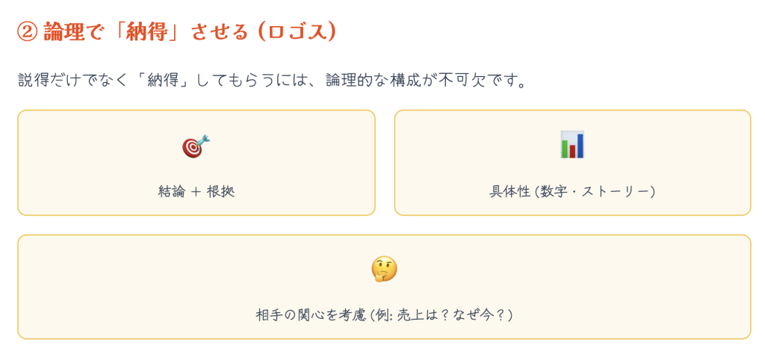Click the dart target emoji icon

[196, 146]
